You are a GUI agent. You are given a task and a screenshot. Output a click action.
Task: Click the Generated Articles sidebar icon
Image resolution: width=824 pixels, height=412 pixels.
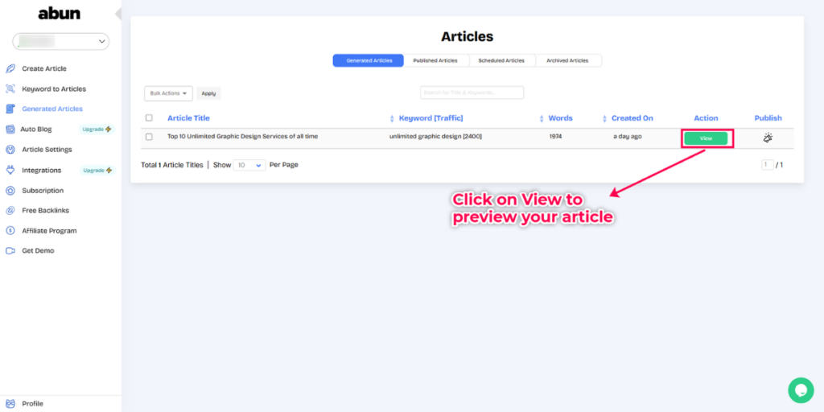point(10,109)
